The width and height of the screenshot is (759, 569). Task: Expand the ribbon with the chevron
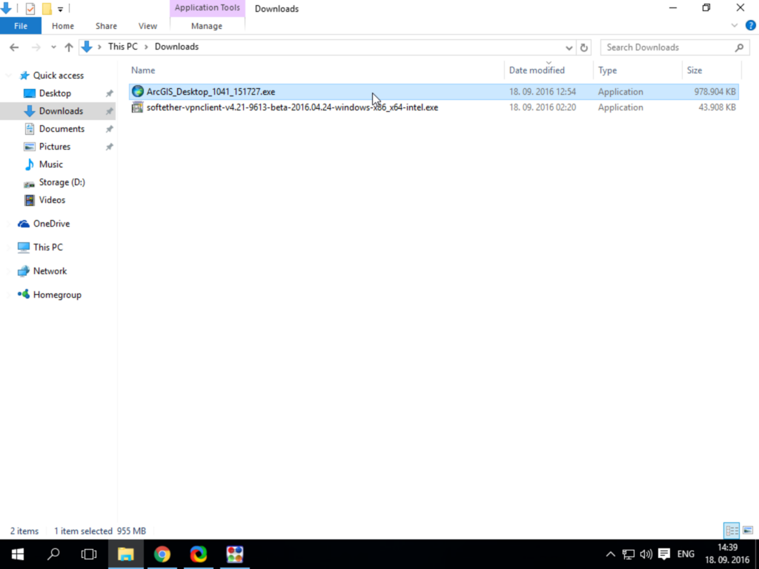(x=735, y=26)
